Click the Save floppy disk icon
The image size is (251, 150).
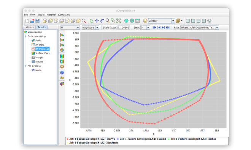click(x=37, y=21)
